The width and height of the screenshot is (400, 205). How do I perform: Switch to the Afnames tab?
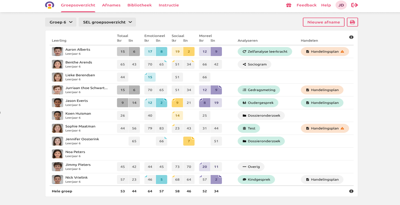coord(111,5)
